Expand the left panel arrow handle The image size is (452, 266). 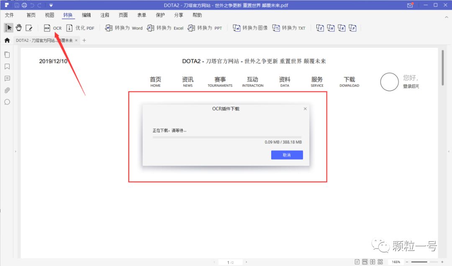coord(15,151)
